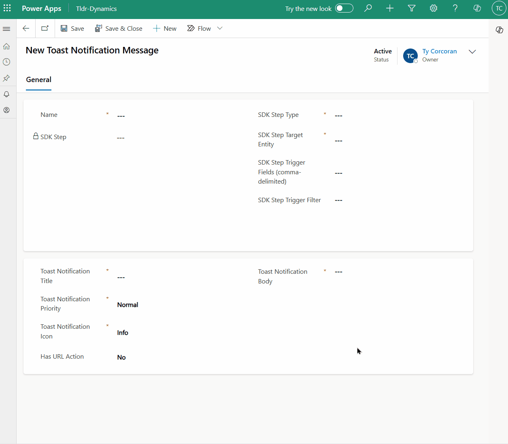Open the Home icon in sidebar
508x444 pixels.
coord(6,47)
